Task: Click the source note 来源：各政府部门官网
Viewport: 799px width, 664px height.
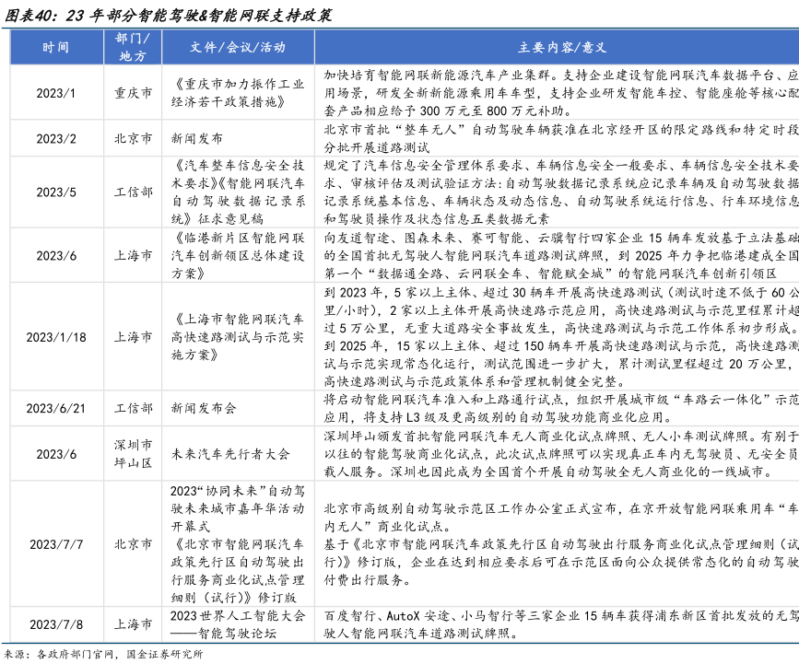Action: coord(103,655)
